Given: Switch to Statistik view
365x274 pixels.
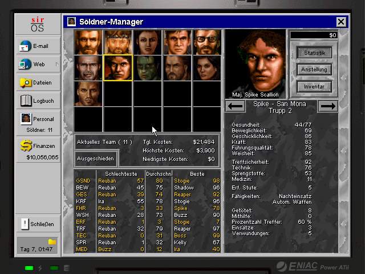Looking at the screenshot, I should [x=314, y=53].
